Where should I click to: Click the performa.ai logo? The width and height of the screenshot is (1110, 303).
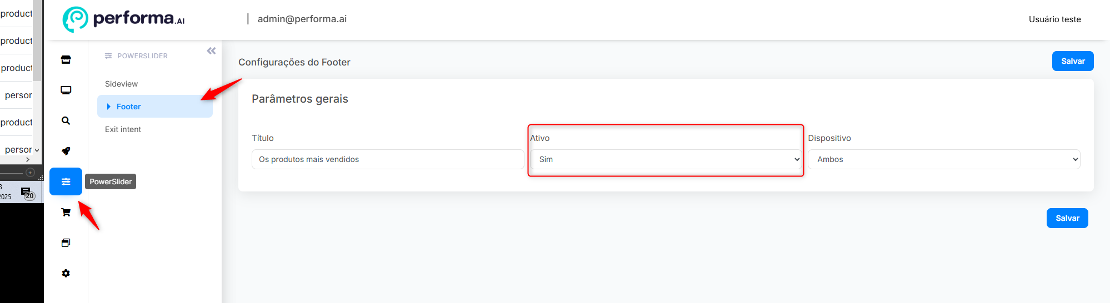click(123, 19)
